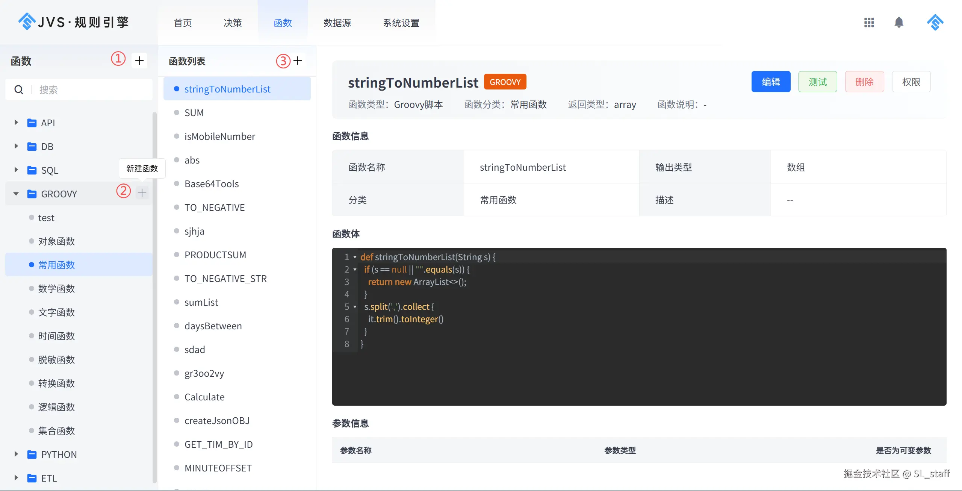Viewport: 962px width, 491px height.
Task: Add a function in the function list header
Action: click(x=298, y=61)
